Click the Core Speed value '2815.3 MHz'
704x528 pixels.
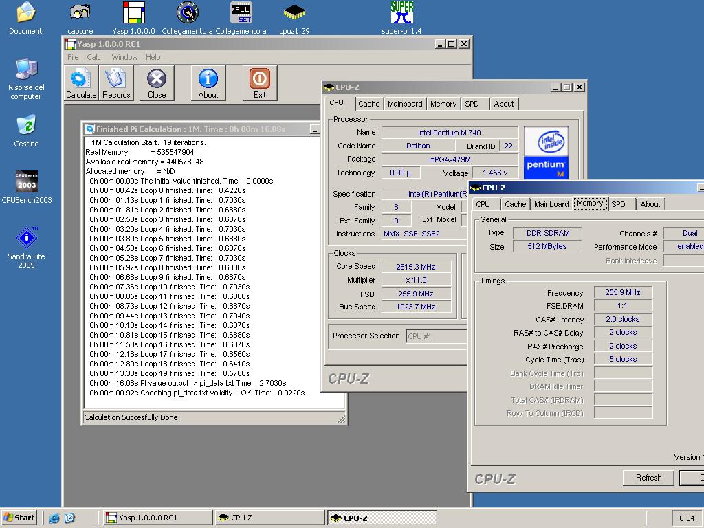416,267
